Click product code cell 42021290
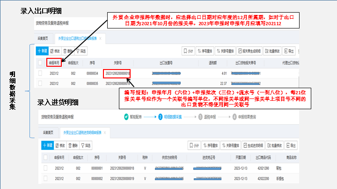 (x=263, y=168)
